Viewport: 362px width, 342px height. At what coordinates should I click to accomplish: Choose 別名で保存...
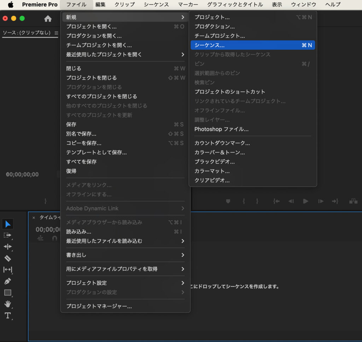[x=125, y=134]
